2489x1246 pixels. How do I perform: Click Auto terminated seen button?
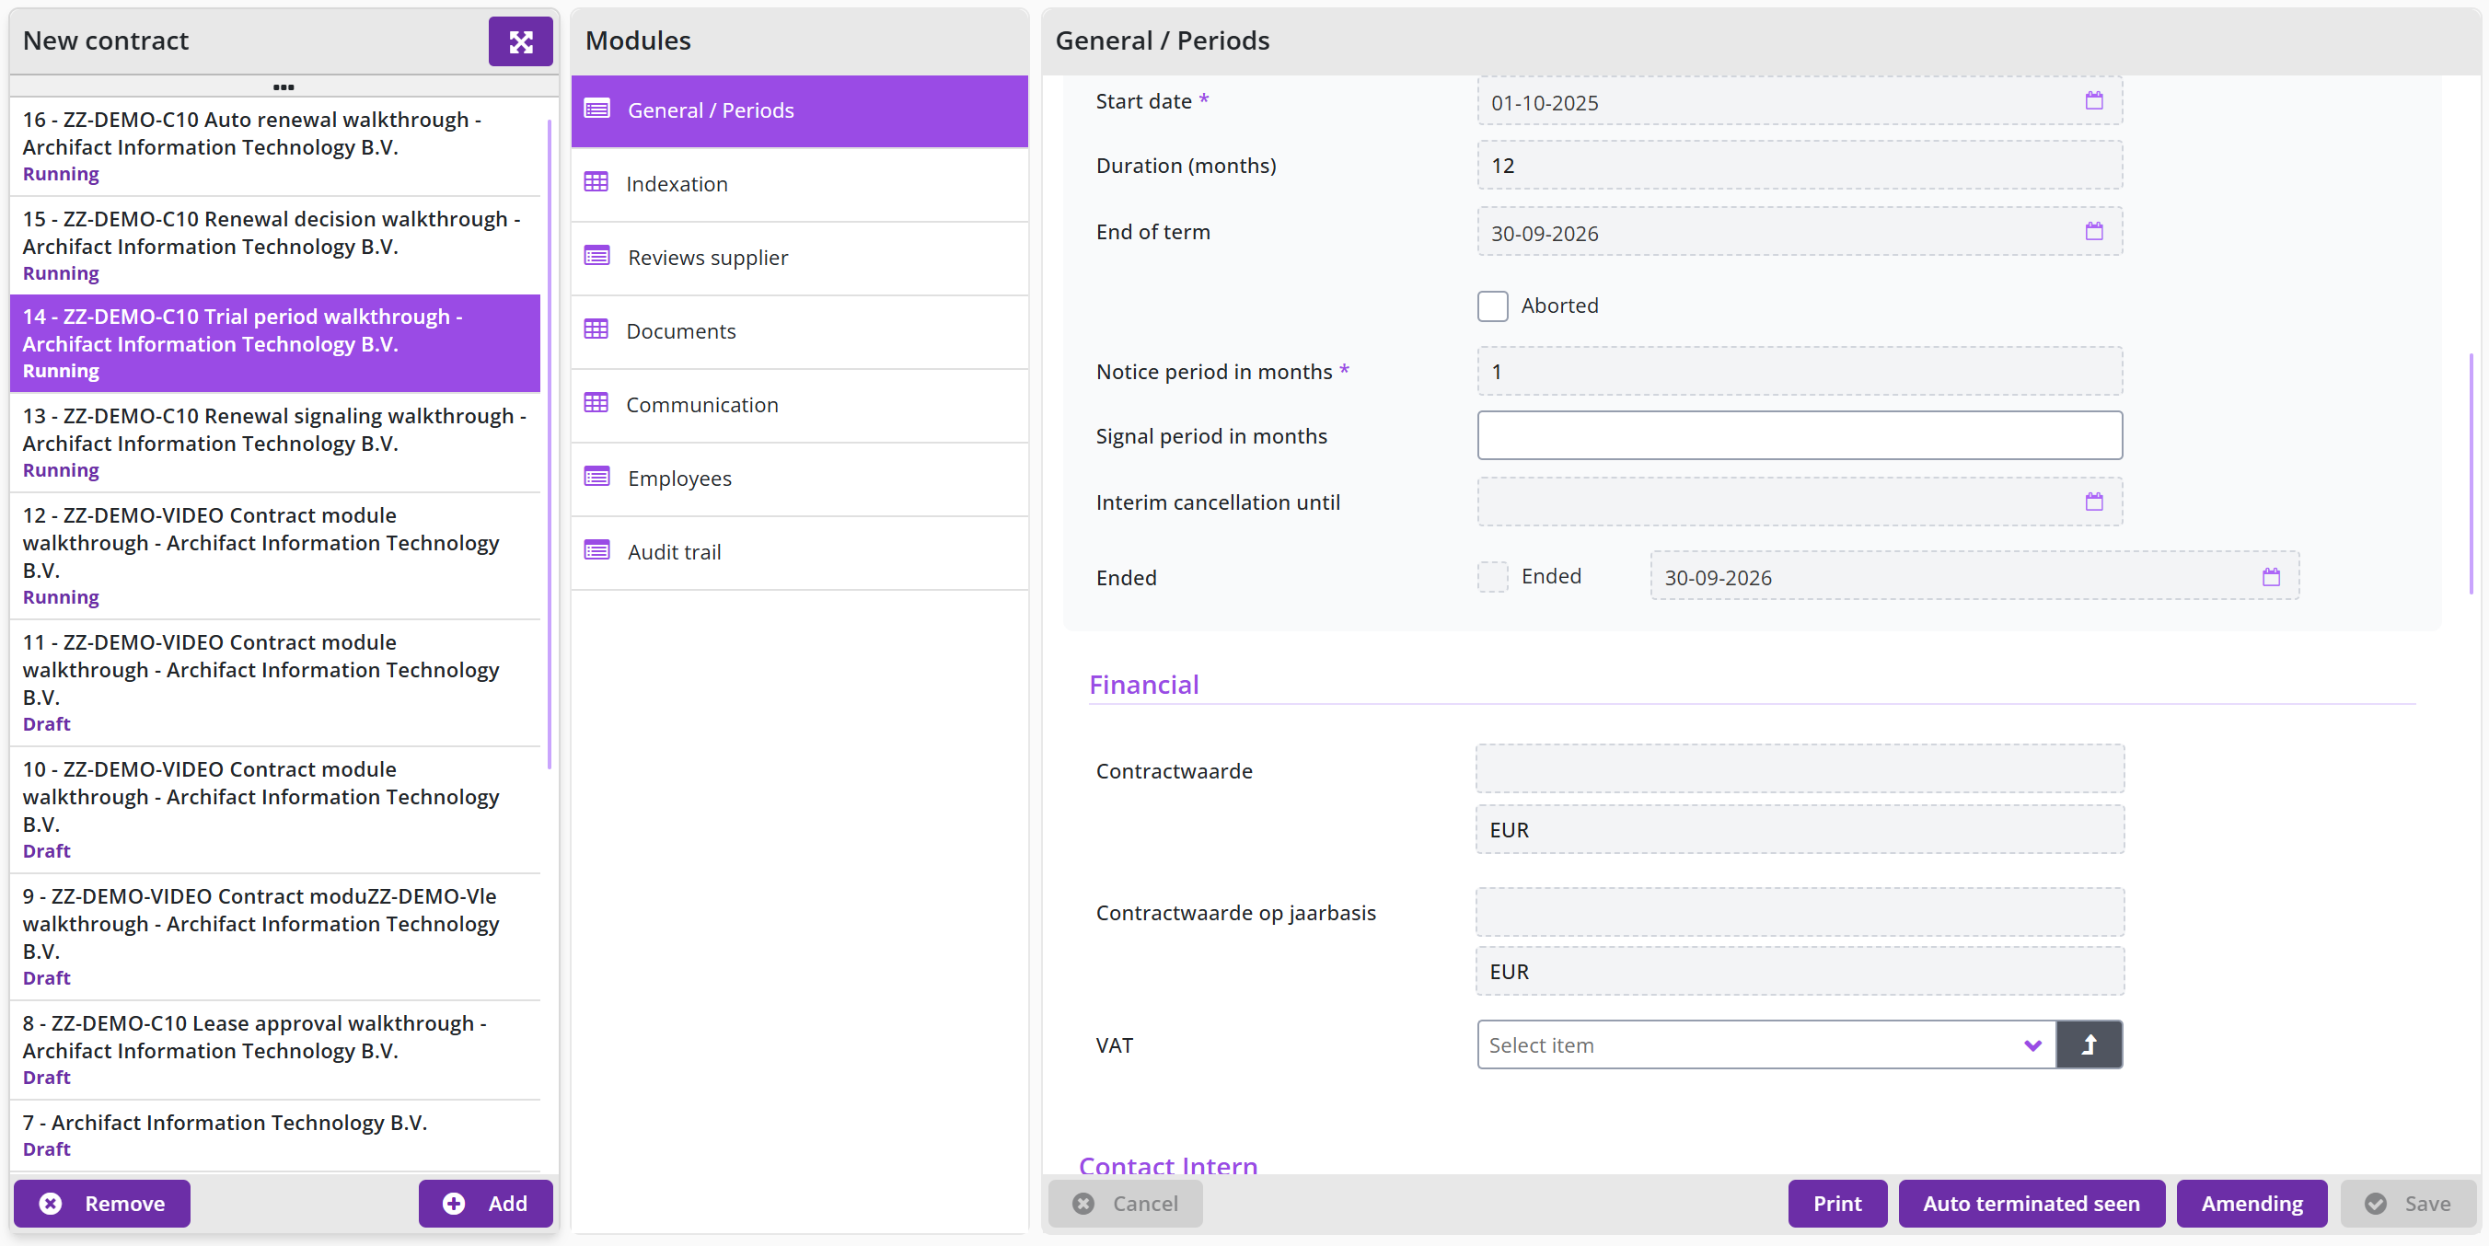pos(2031,1204)
